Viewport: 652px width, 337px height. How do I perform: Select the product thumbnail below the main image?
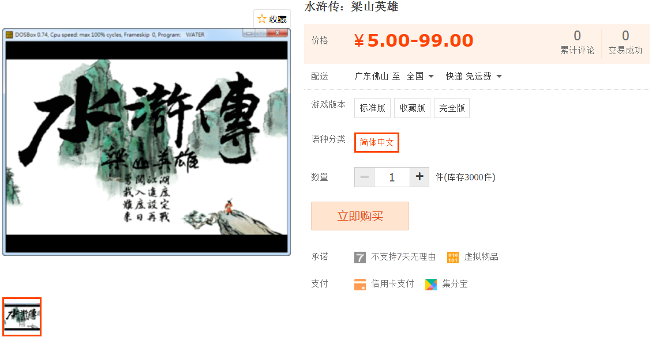coord(21,317)
